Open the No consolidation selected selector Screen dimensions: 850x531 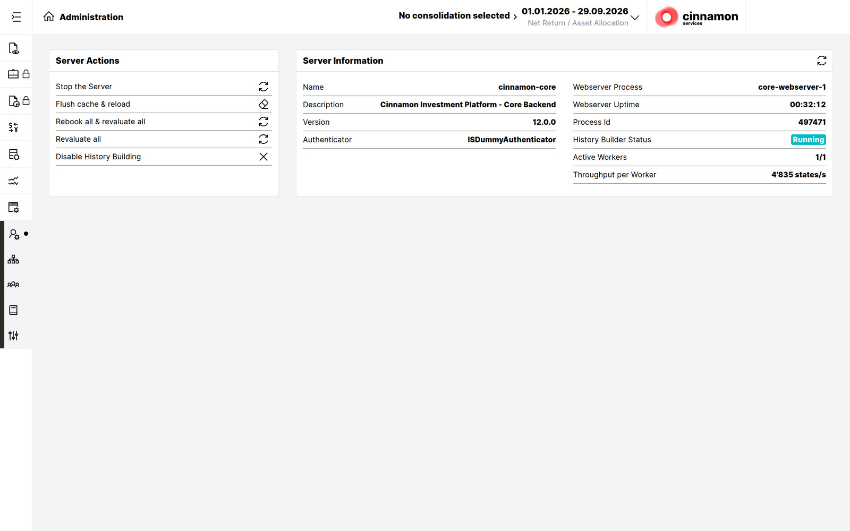tap(458, 16)
